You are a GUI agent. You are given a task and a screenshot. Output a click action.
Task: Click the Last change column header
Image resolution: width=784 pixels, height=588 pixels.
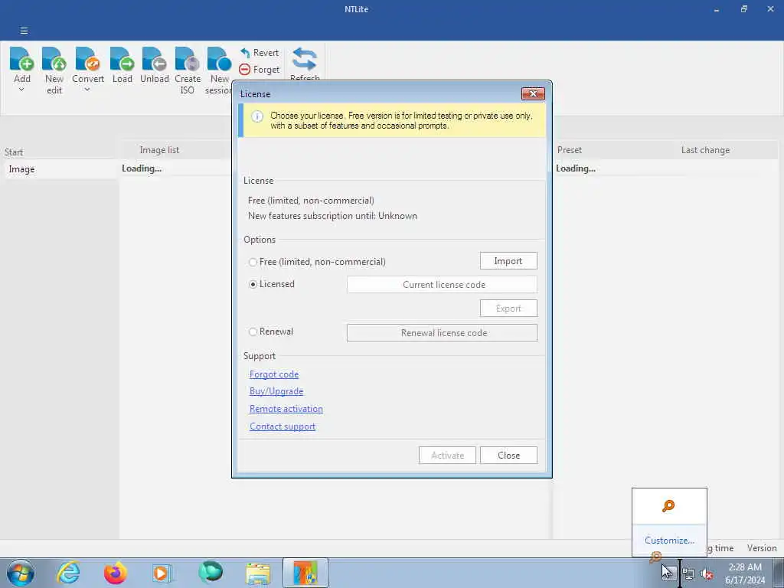[705, 150]
